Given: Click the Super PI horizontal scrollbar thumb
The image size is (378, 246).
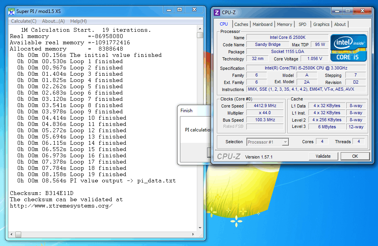Looking at the screenshot, I should tap(18, 234).
